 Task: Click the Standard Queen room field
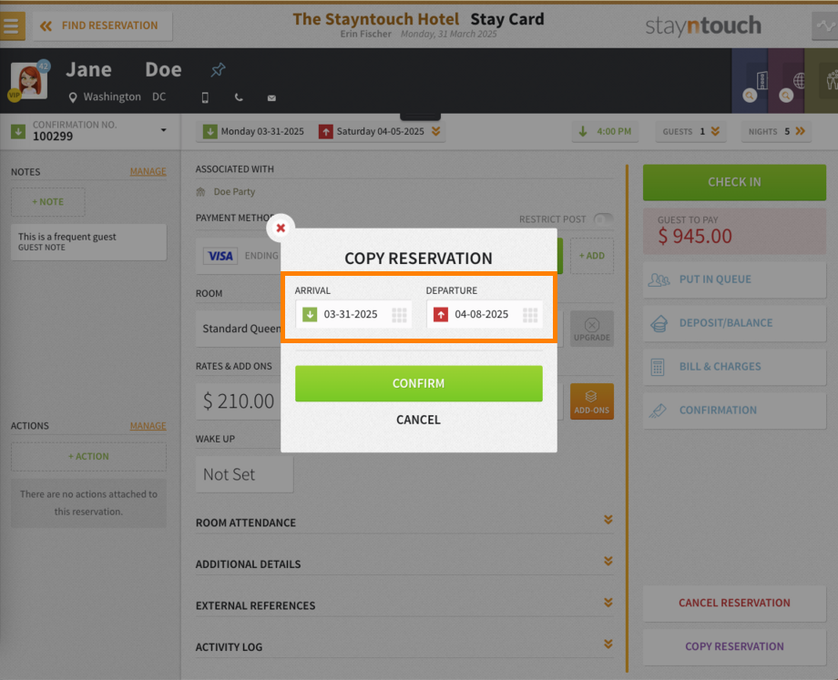[x=241, y=329]
